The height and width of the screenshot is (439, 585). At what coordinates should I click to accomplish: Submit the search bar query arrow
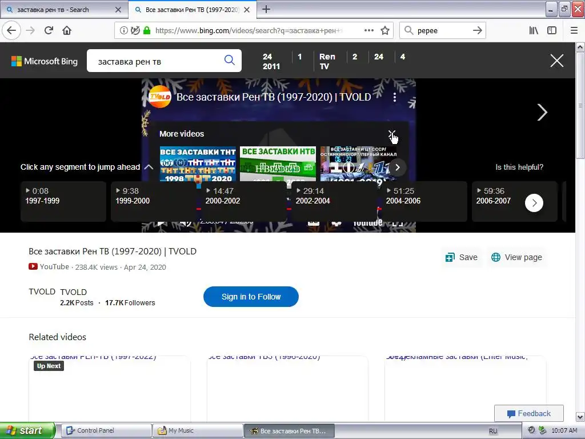click(477, 31)
